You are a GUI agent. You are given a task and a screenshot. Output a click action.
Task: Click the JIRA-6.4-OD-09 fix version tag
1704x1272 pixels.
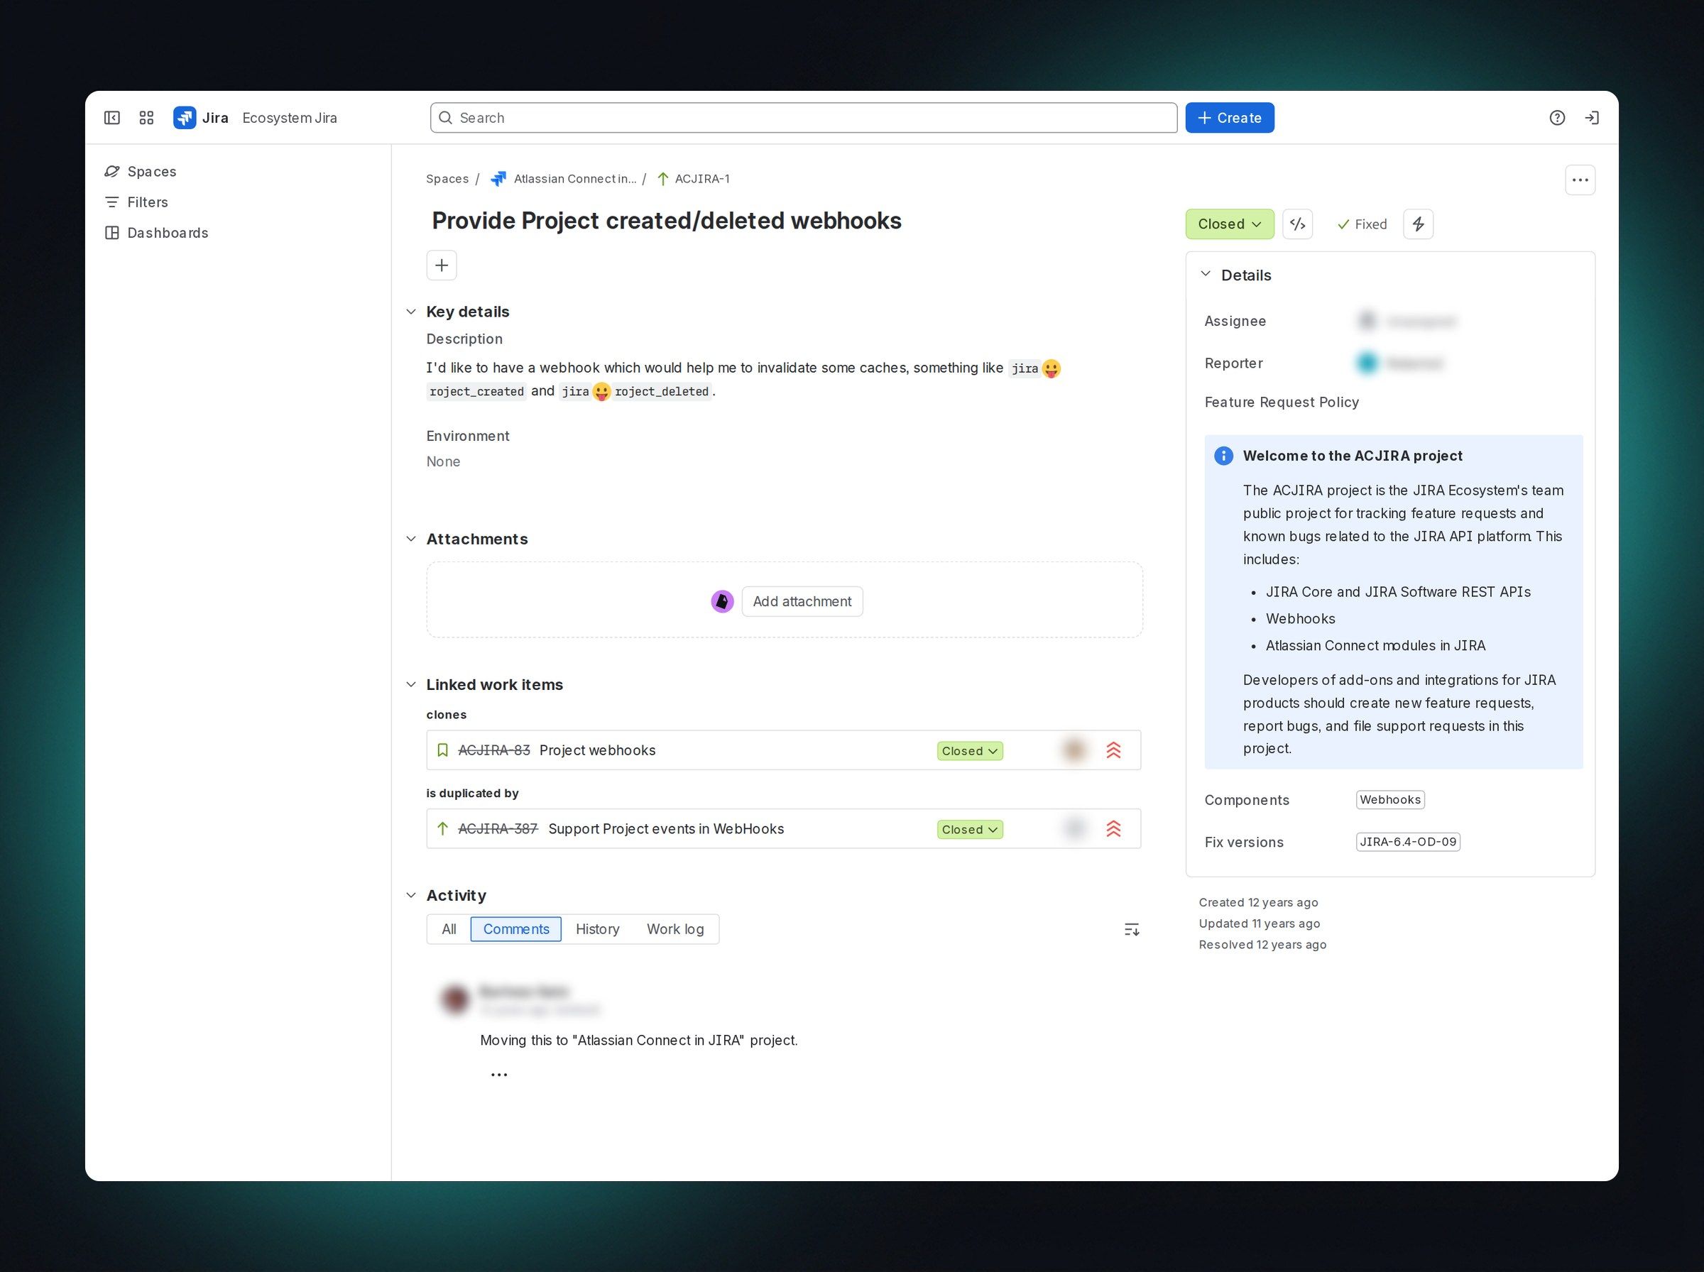tap(1407, 843)
